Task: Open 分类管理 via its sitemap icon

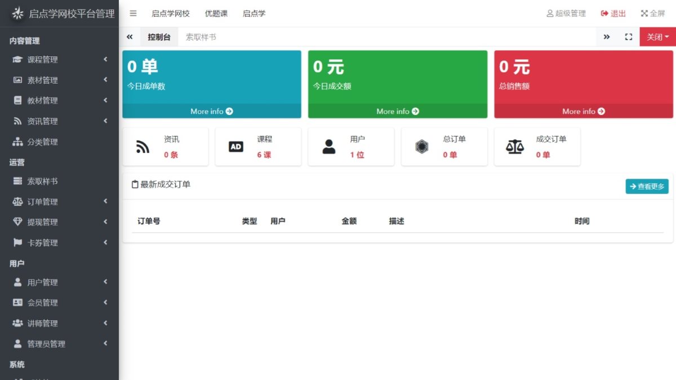Action: [x=17, y=142]
